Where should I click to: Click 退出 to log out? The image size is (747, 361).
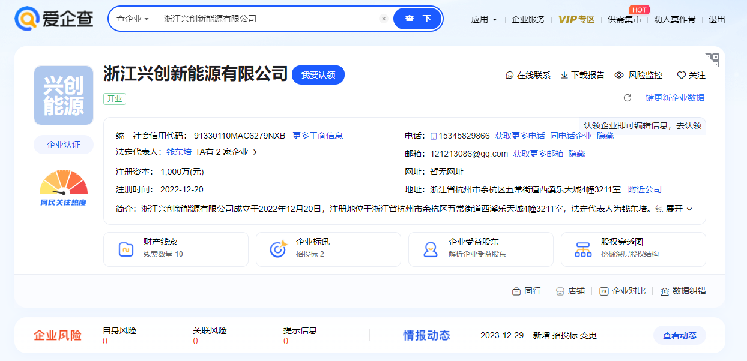click(x=717, y=19)
